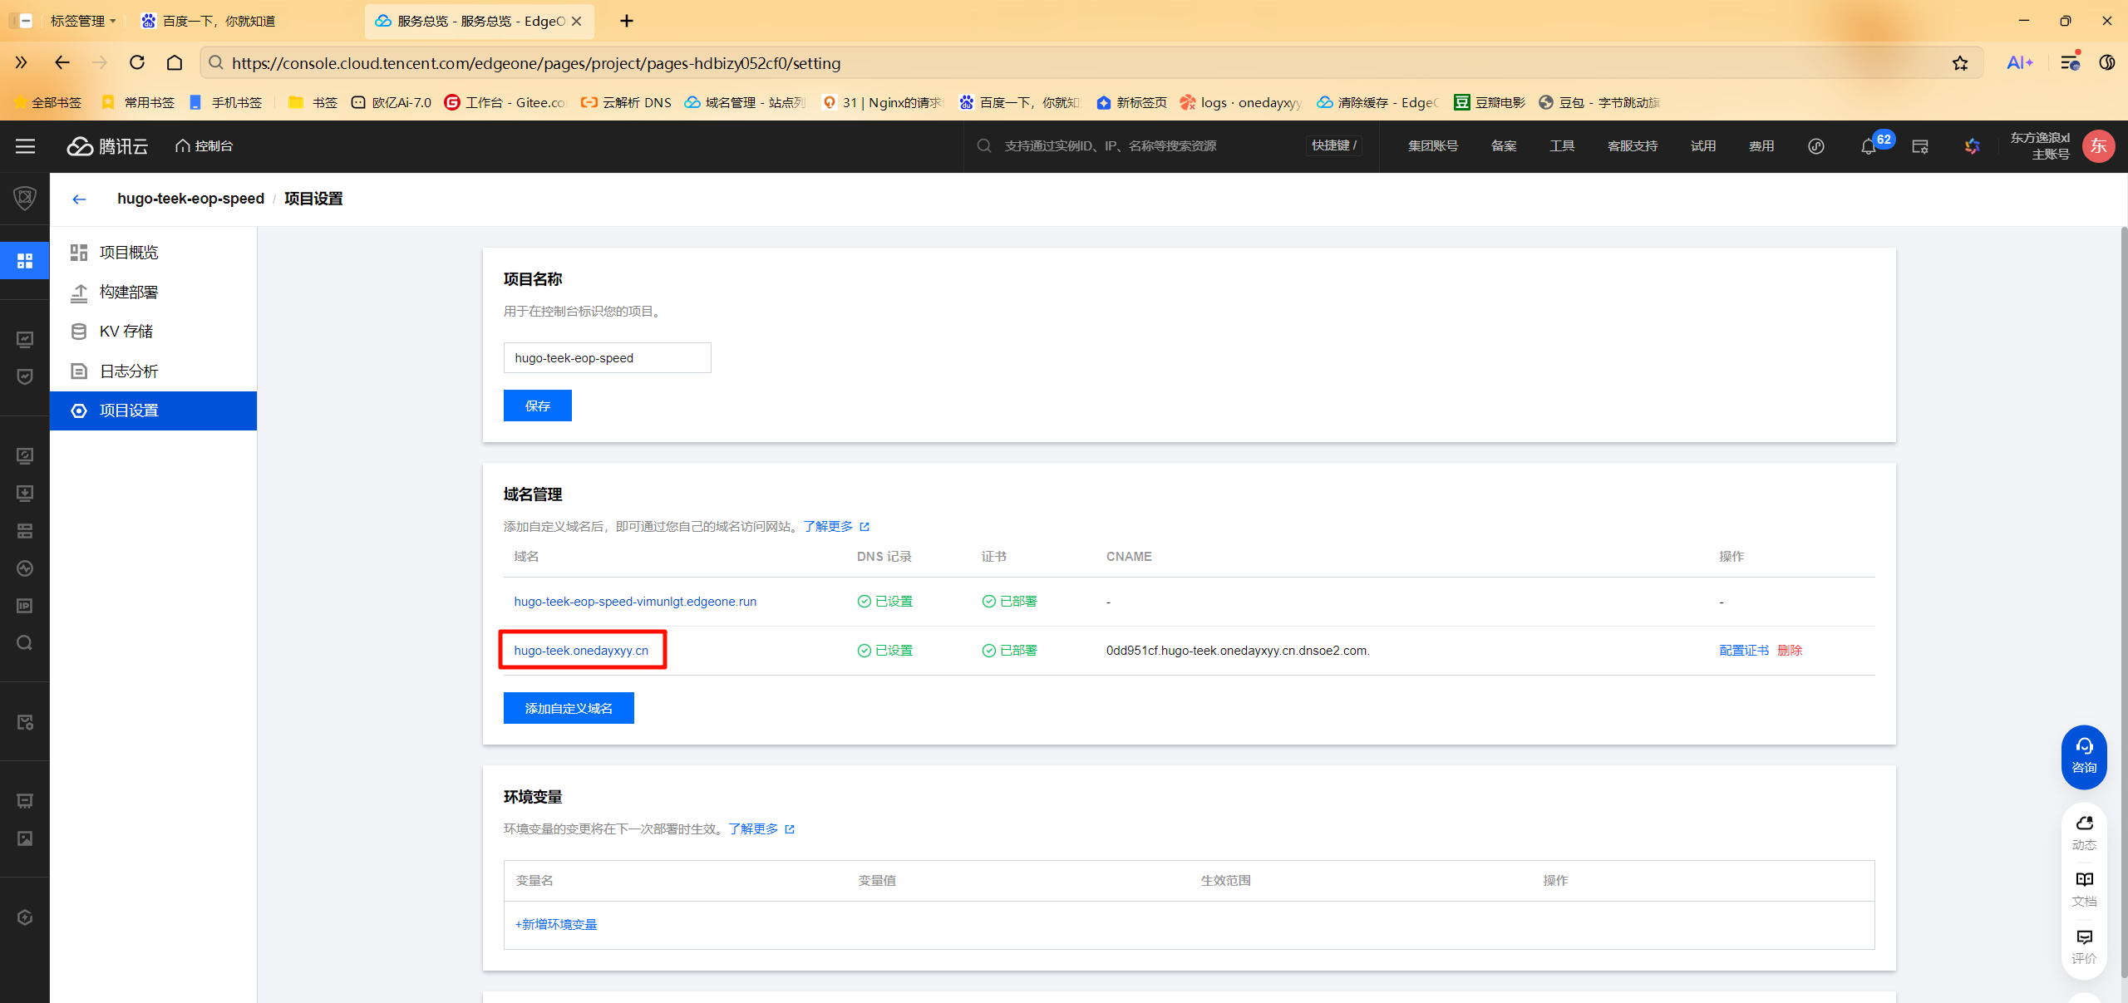Click the project name input field
2128x1003 pixels.
click(607, 358)
